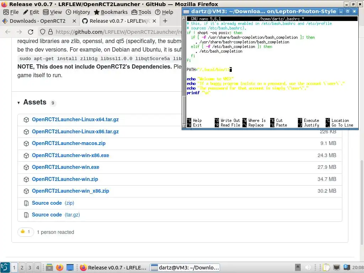Click package icon beside OpenRCT2Launcher-win.zip
The height and width of the screenshot is (273, 364).
26,179
